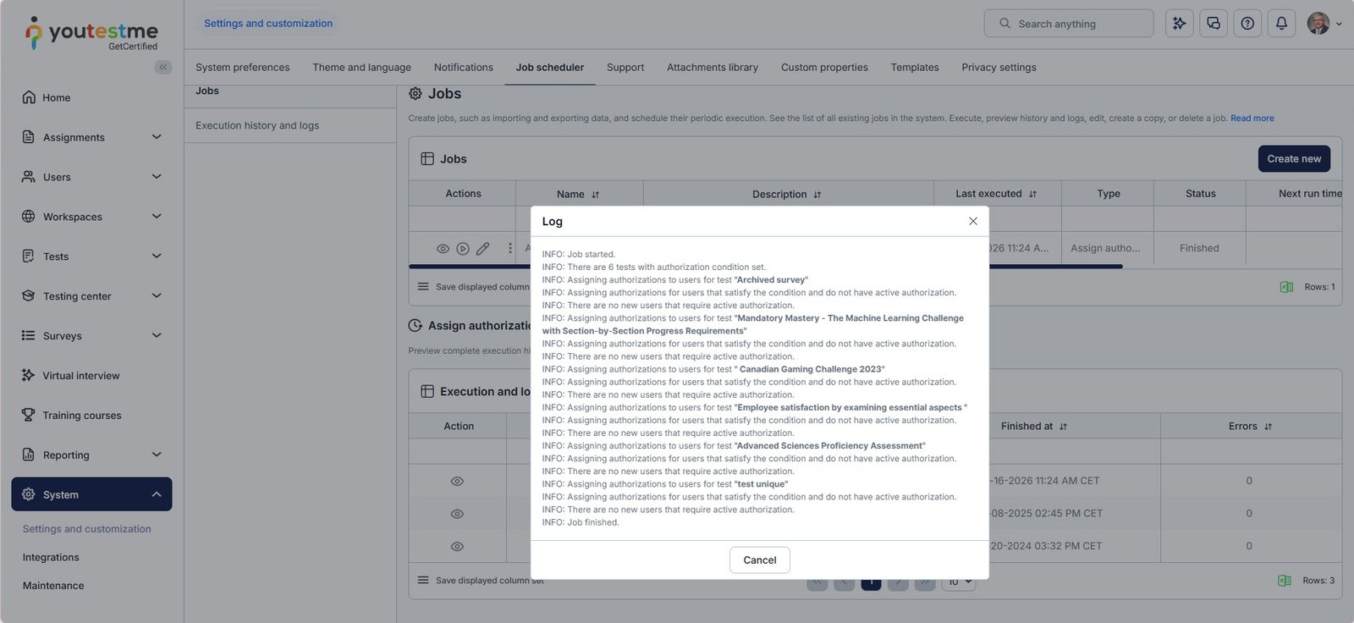Click the edit job pencil icon
Viewport: 1354px width, 623px height.
coord(483,249)
